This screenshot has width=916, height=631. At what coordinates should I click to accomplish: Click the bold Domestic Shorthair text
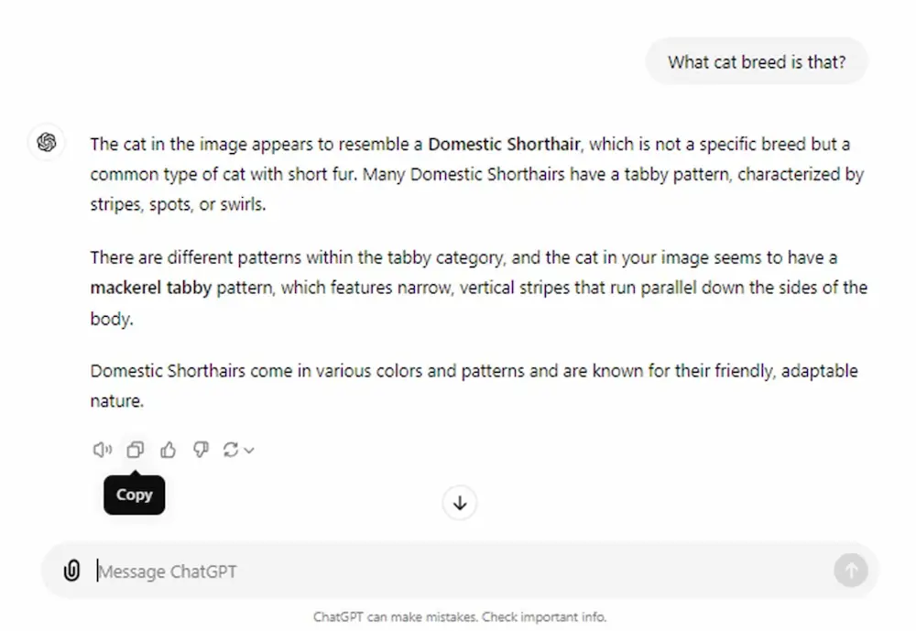[x=503, y=144]
